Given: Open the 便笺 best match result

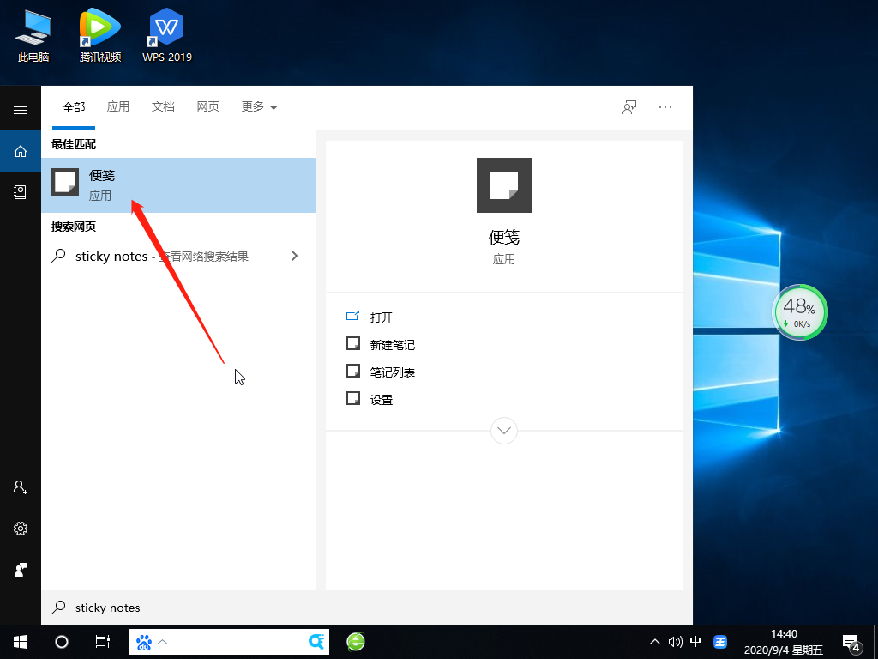Looking at the screenshot, I should pyautogui.click(x=177, y=185).
